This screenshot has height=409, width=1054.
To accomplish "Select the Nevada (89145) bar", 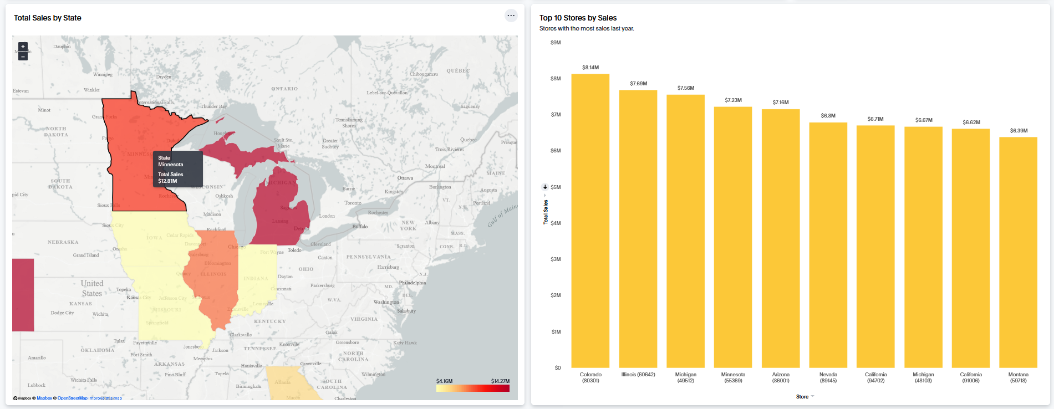I will tap(828, 245).
